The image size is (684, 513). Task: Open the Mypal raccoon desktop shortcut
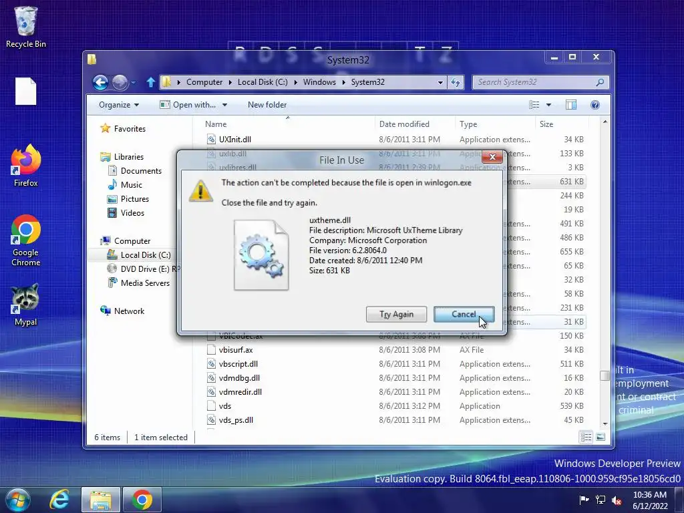[x=26, y=305]
